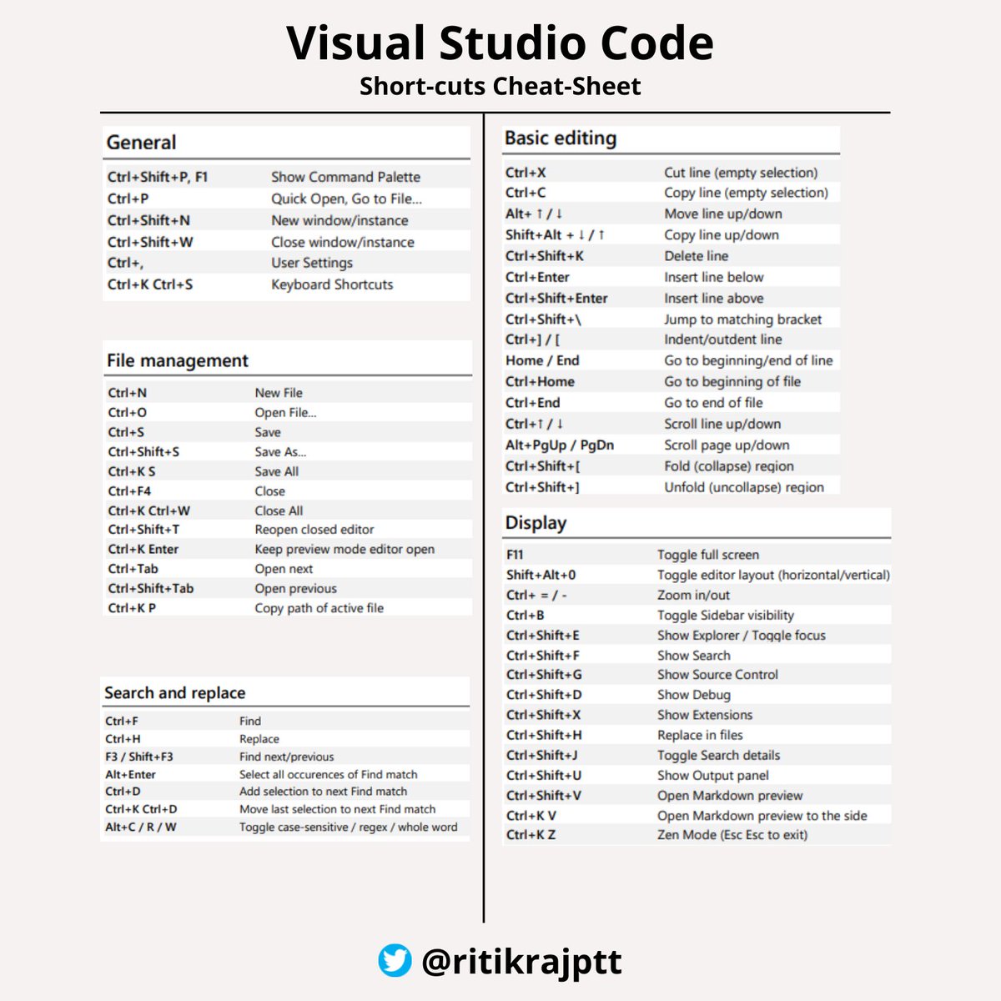Click the Ctrl+Enter shortcut
The width and height of the screenshot is (1001, 1001).
tap(537, 277)
